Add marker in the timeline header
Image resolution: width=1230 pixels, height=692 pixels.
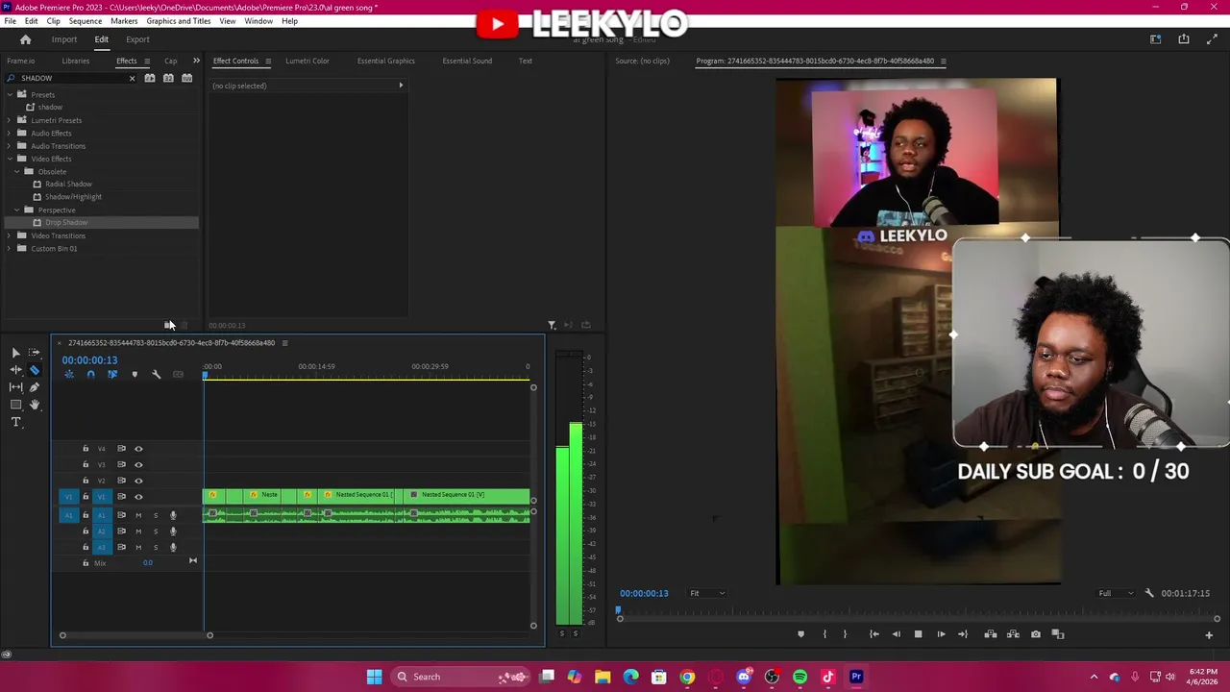[135, 374]
